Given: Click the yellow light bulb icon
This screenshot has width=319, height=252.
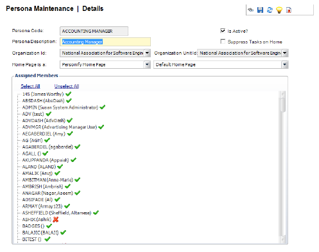Looking at the screenshot, I should coord(279,10).
